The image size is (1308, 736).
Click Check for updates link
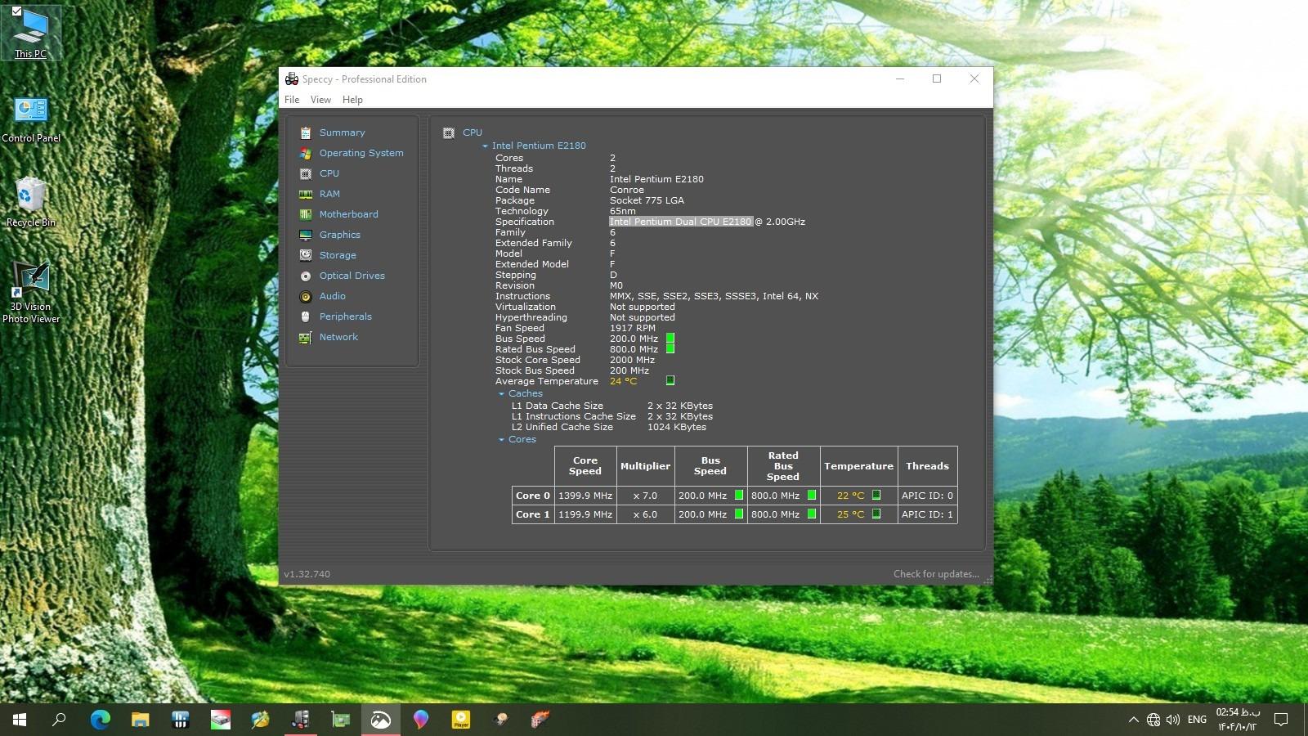[935, 574]
